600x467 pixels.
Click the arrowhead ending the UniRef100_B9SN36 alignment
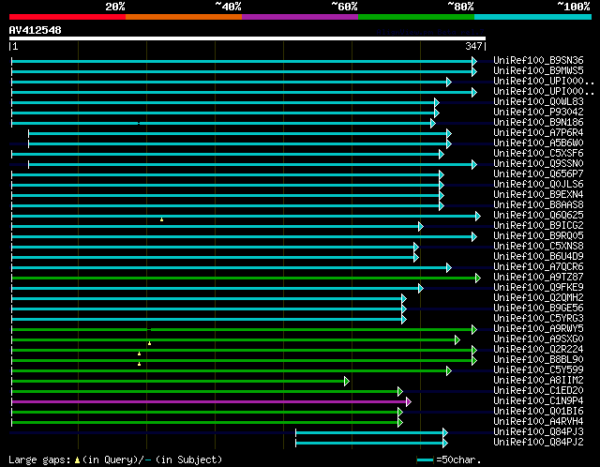[x=474, y=61]
